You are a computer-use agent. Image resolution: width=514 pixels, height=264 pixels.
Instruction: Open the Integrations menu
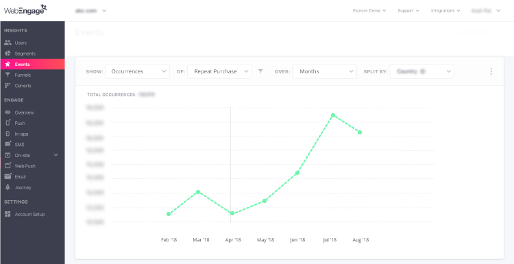(x=445, y=10)
